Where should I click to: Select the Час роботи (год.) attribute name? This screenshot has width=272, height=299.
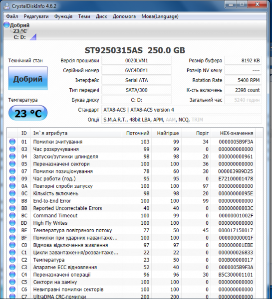coord(54,179)
